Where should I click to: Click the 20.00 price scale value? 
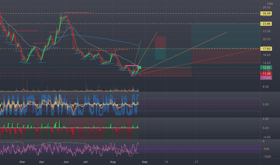point(266,39)
